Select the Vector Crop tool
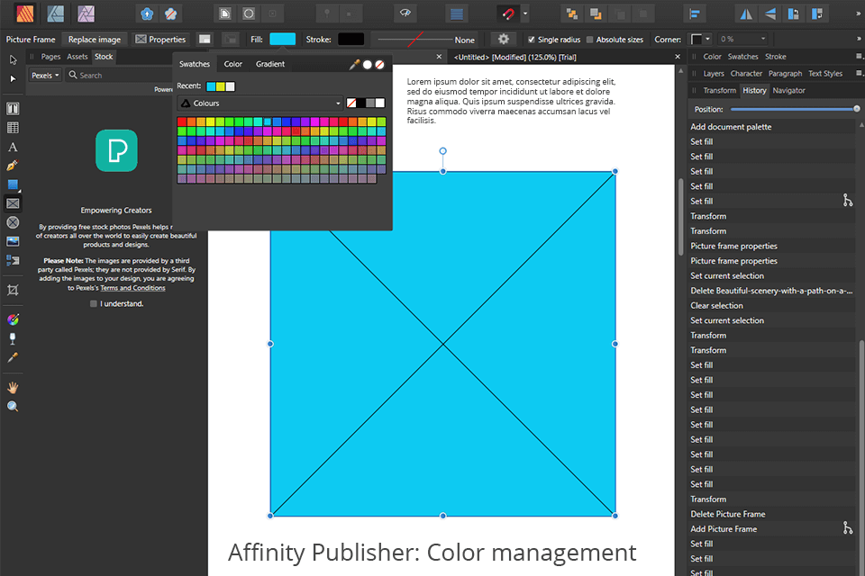This screenshot has width=865, height=576. click(13, 290)
